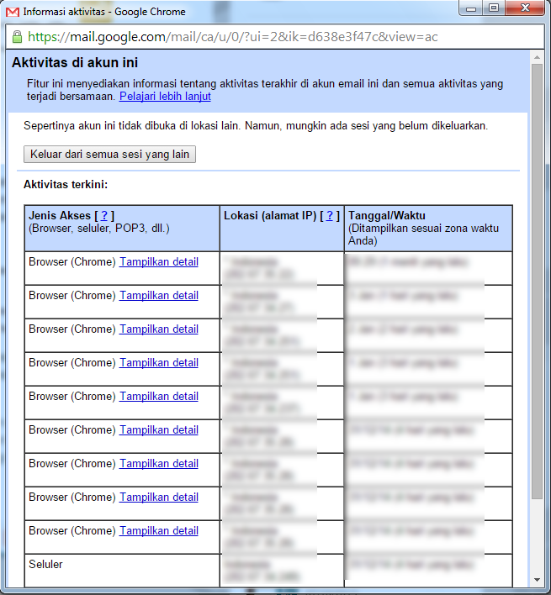Click the vertical scrollbar thumb
This screenshot has width=551, height=595.
[537, 281]
